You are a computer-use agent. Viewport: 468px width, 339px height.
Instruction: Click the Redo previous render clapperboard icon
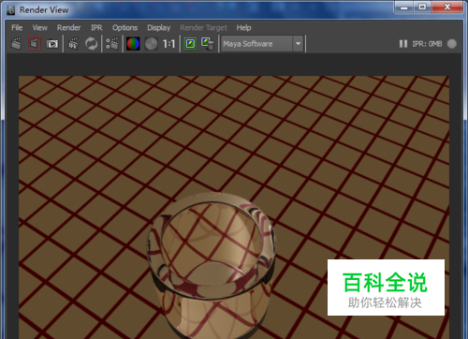tap(16, 44)
